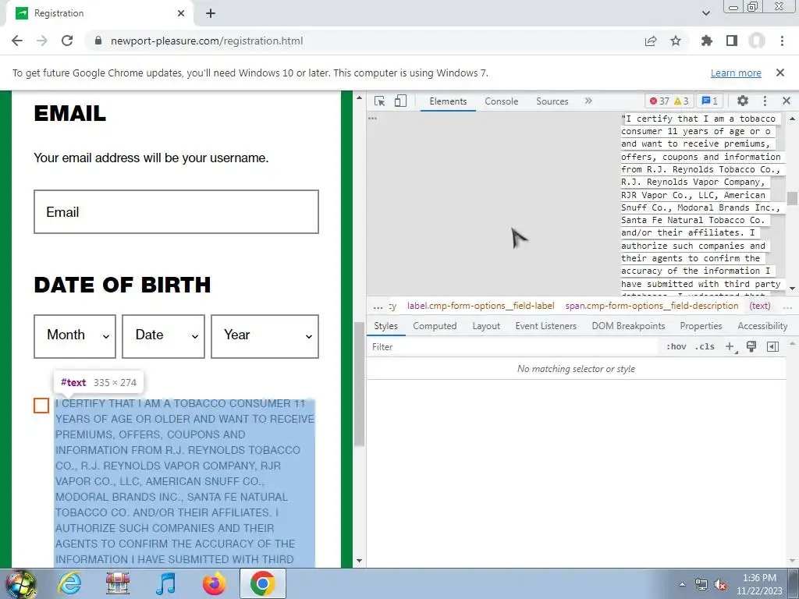
Task: Click the padlock site info icon
Action: [x=98, y=41]
